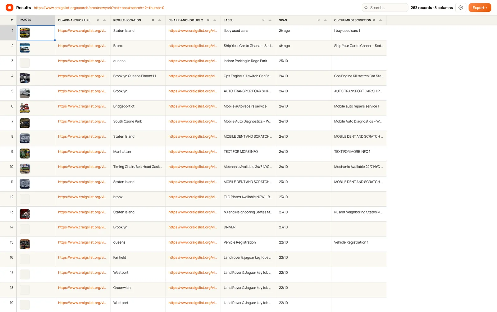Screen dimensions: 497x312
Task: Remove the LABEL column
Action: 263,20
